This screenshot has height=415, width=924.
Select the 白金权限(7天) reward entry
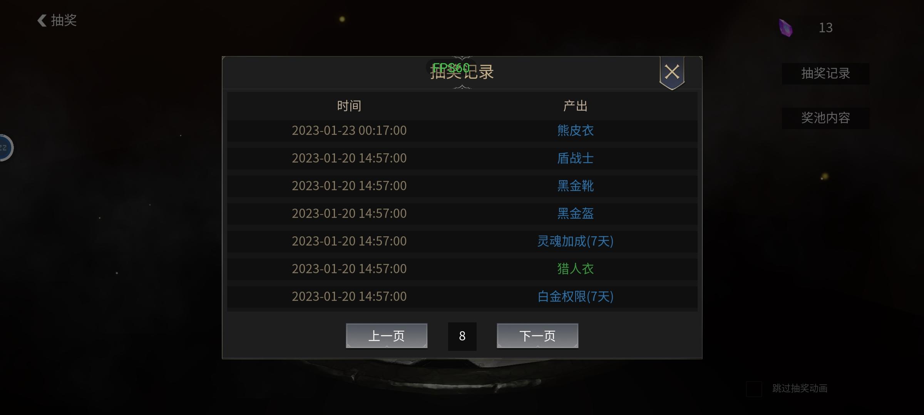[576, 297]
